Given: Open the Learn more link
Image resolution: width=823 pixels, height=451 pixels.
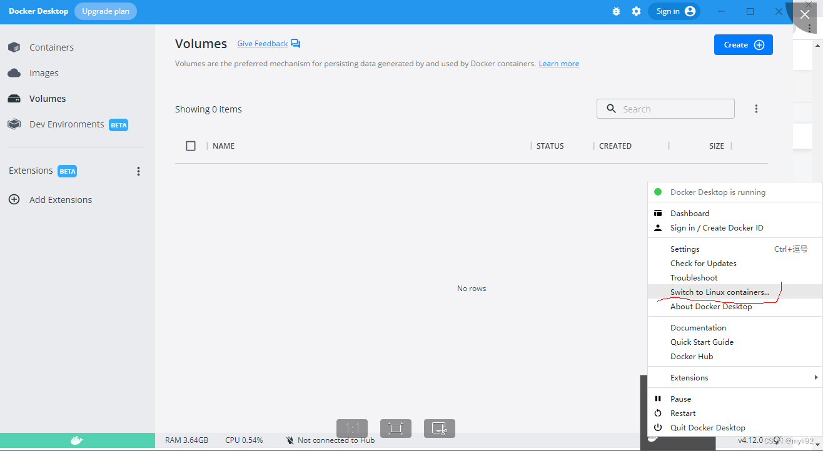Looking at the screenshot, I should [559, 64].
